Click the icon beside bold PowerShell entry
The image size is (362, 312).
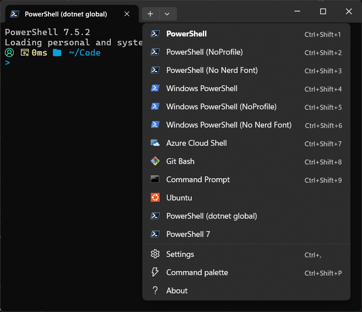[155, 34]
